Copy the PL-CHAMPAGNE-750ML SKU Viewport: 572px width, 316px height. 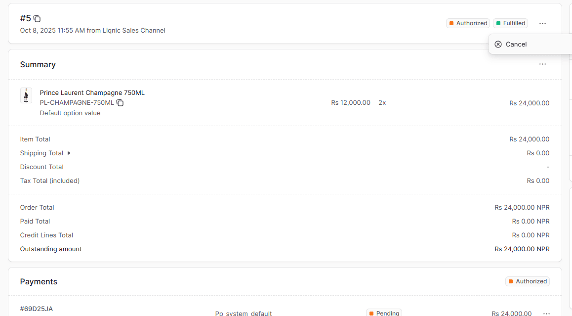click(120, 103)
